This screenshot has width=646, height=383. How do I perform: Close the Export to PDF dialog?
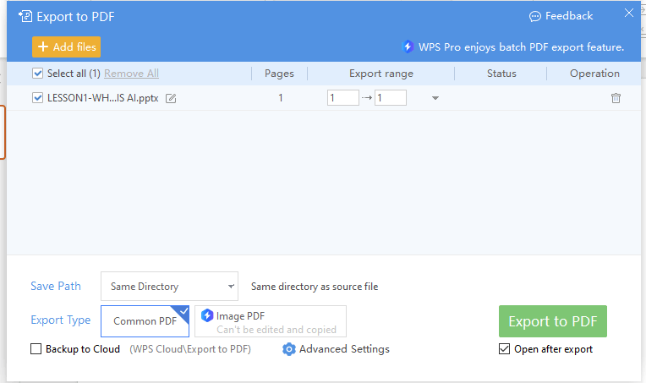(629, 14)
